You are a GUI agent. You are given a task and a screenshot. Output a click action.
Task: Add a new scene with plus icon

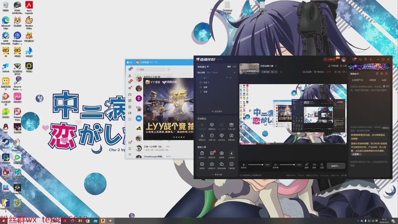[x=234, y=73]
